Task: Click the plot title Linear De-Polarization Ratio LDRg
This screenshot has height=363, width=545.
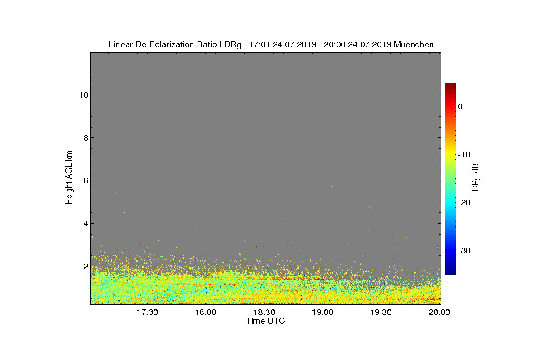Action: [175, 44]
